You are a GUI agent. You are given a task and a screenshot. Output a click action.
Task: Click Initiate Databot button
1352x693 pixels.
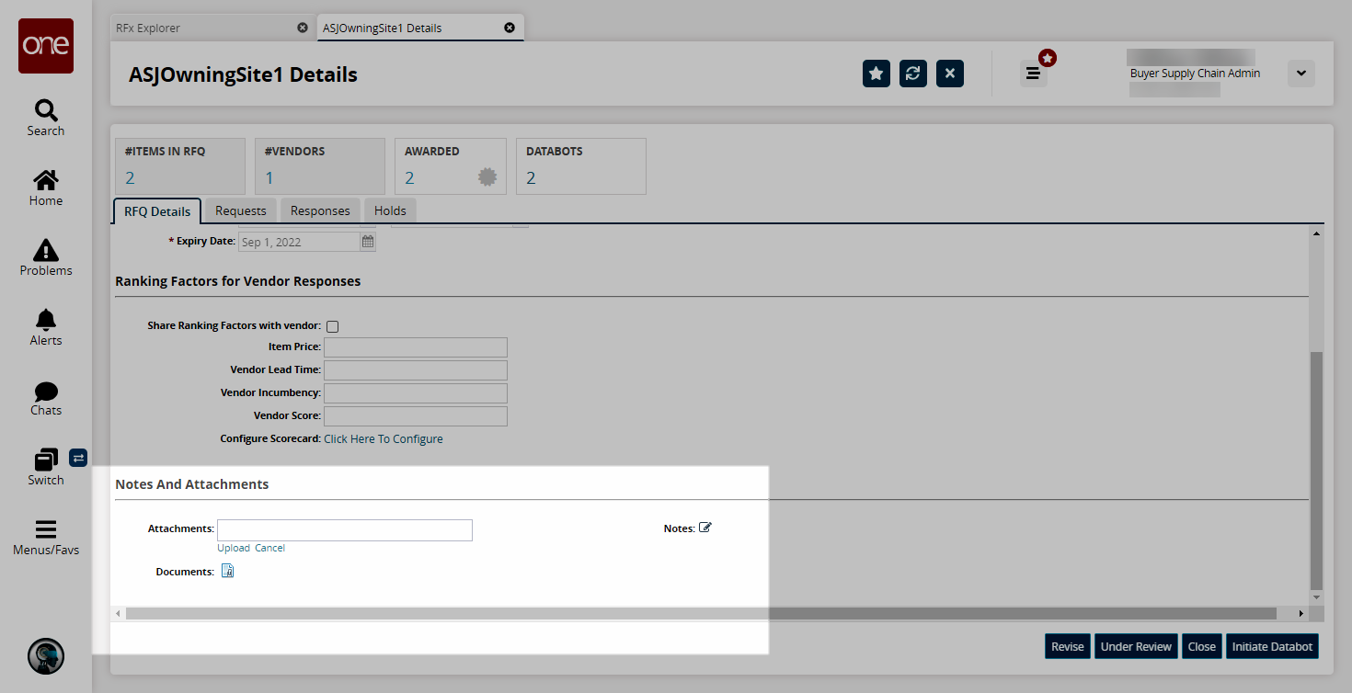pos(1272,646)
